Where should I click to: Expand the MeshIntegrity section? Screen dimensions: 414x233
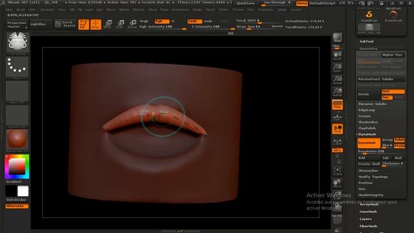click(x=371, y=195)
